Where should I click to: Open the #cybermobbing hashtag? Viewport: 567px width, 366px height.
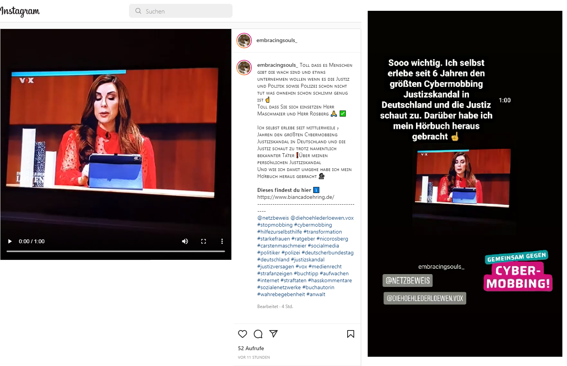[x=313, y=225]
